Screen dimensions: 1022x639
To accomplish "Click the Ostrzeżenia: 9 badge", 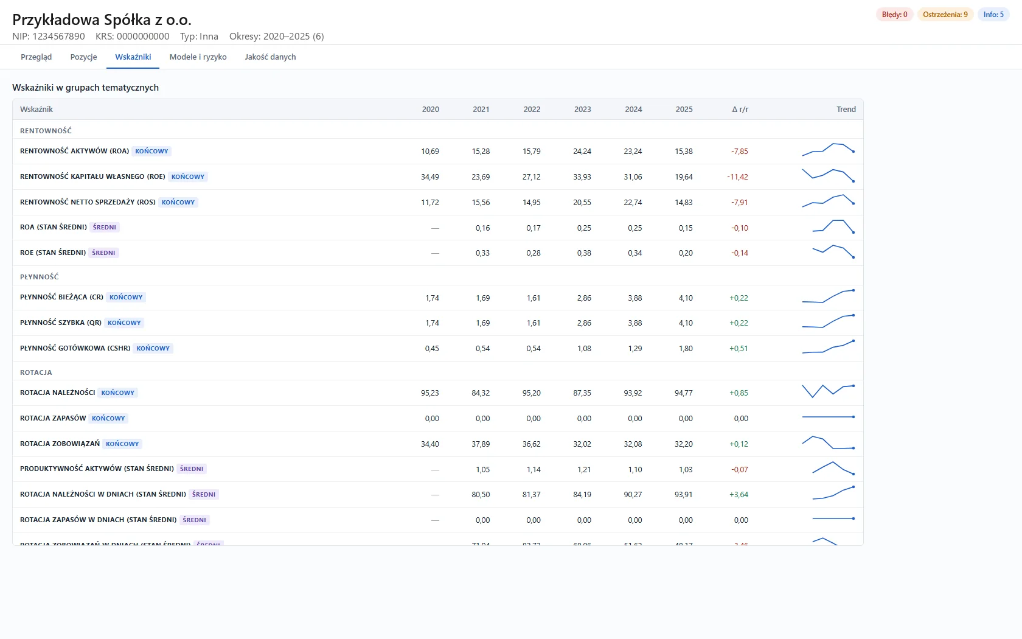I will 945,15.
